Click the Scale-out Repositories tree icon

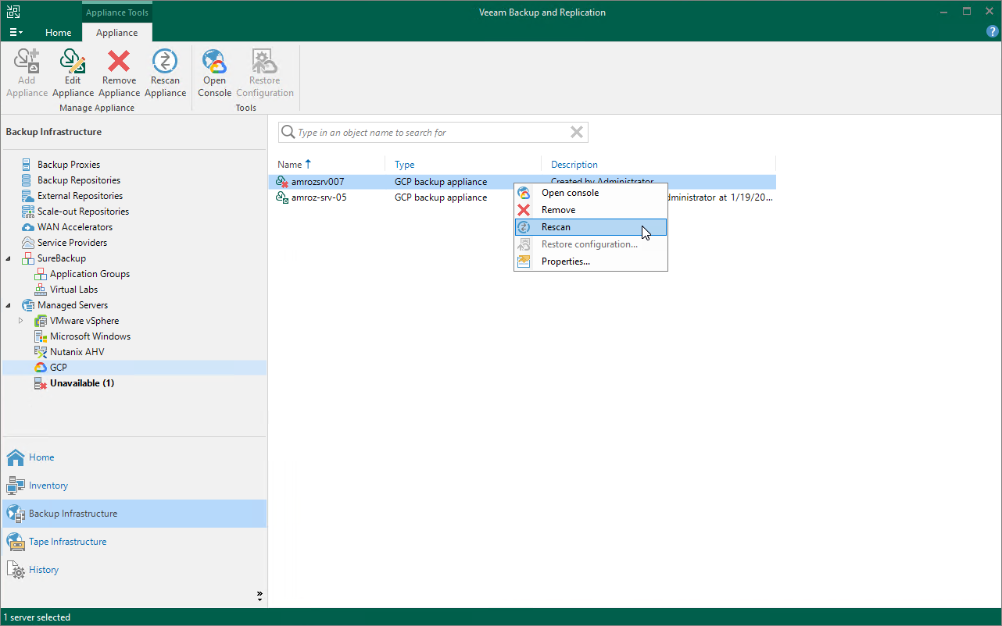(28, 212)
